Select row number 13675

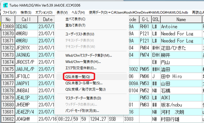click(x=8, y=69)
